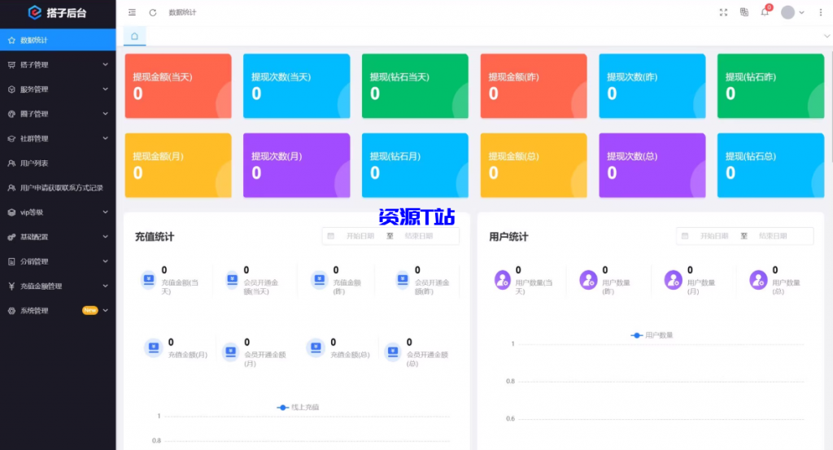Screen dimensions: 833x450
Task: Click the 用户数量(月) purple user icon
Action: [673, 280]
